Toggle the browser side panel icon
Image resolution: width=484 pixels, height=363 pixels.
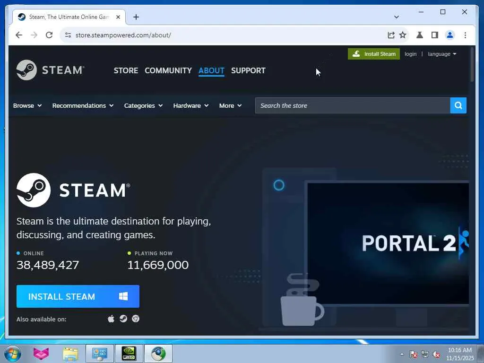(435, 35)
